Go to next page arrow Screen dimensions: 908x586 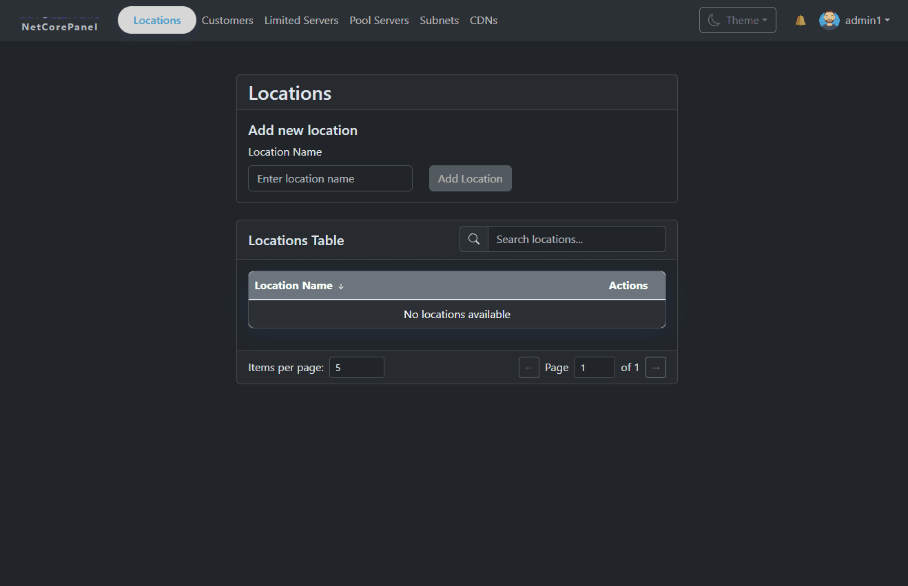[656, 368]
